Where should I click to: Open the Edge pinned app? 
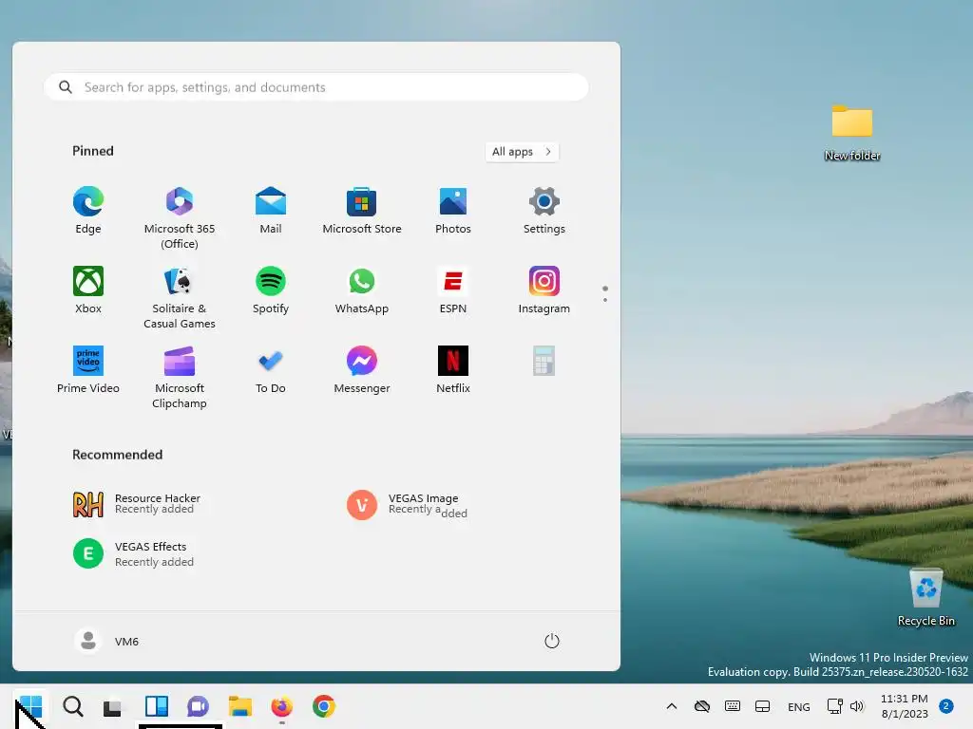(88, 211)
